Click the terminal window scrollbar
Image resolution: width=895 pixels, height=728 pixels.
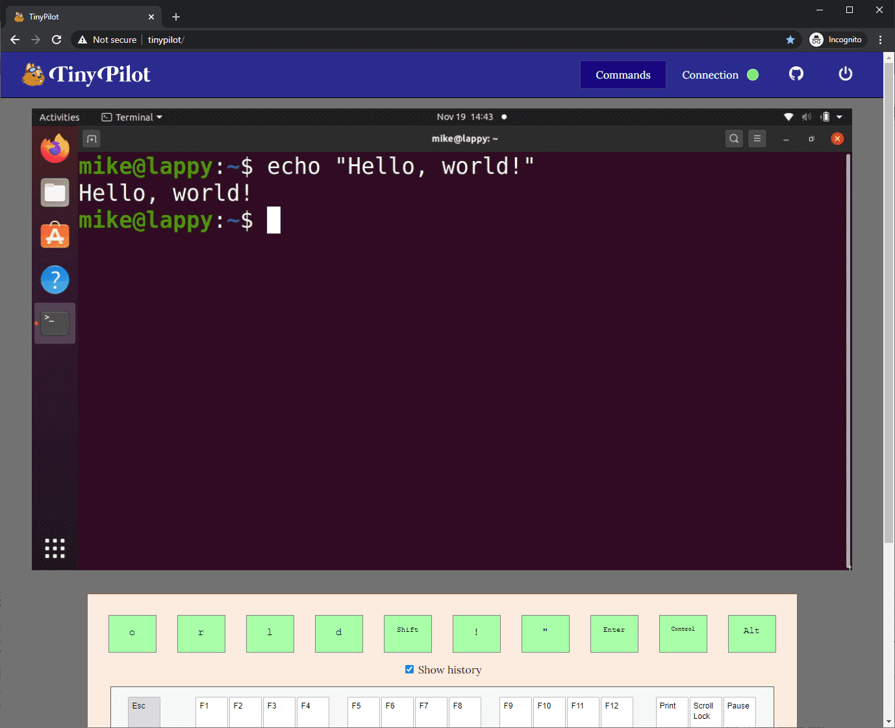[x=848, y=360]
